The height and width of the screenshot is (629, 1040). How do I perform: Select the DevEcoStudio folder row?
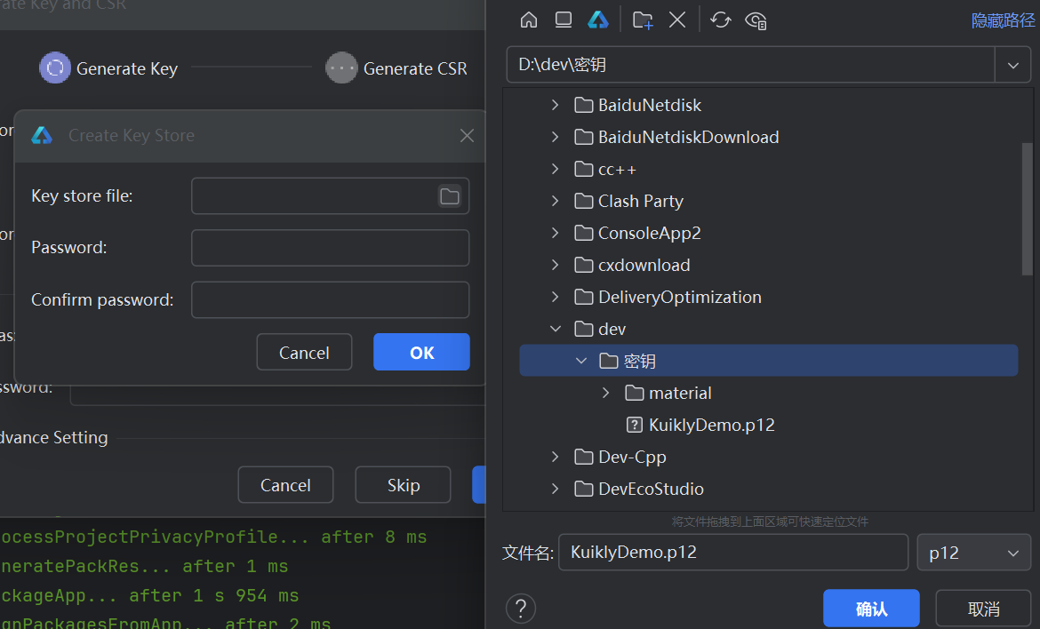pyautogui.click(x=769, y=489)
